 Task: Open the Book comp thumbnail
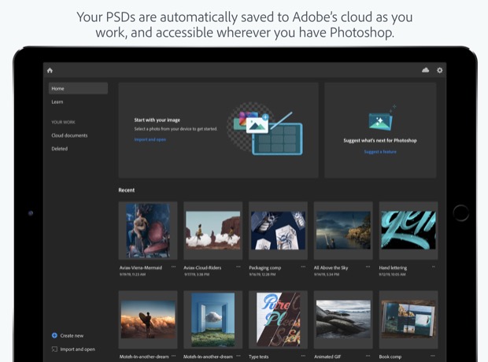pos(409,320)
